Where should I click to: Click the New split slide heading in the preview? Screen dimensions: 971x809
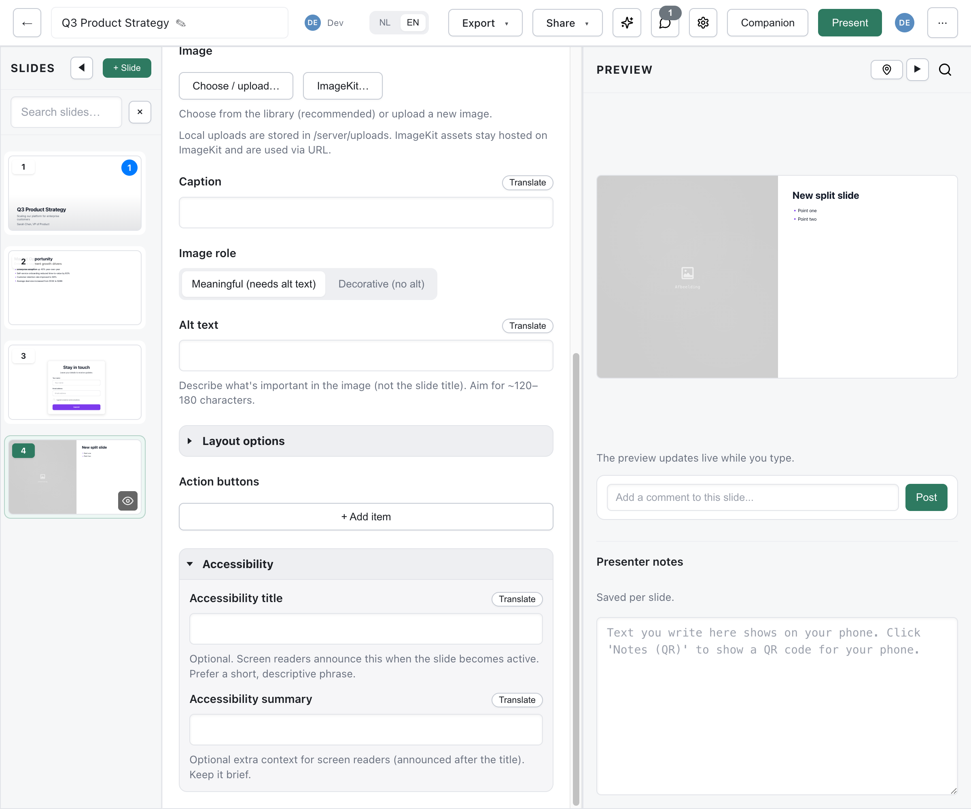825,195
